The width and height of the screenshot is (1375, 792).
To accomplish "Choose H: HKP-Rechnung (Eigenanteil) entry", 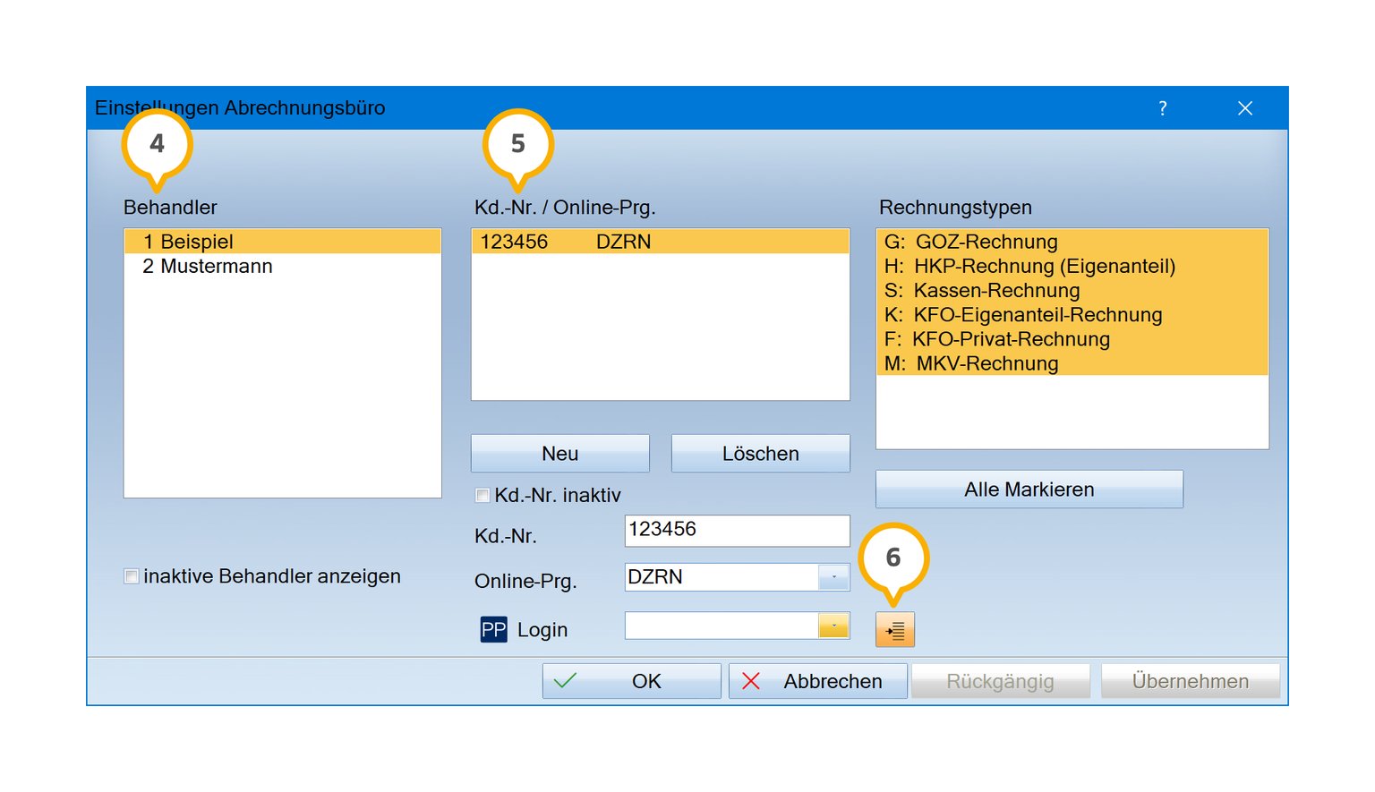I will click(x=1029, y=267).
